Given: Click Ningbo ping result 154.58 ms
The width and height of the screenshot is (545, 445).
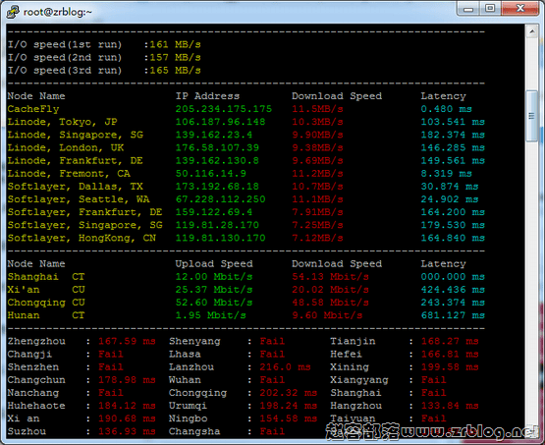Looking at the screenshot, I should point(288,418).
